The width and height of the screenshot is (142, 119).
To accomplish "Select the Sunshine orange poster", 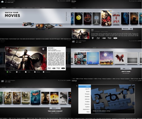I will coord(54,98).
